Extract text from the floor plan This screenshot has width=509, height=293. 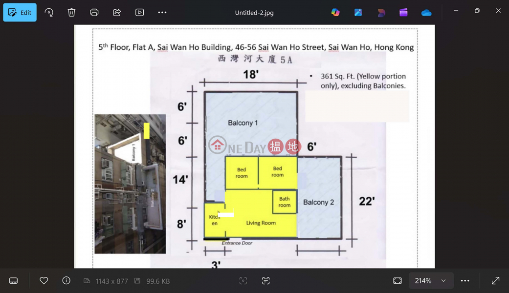(x=266, y=281)
